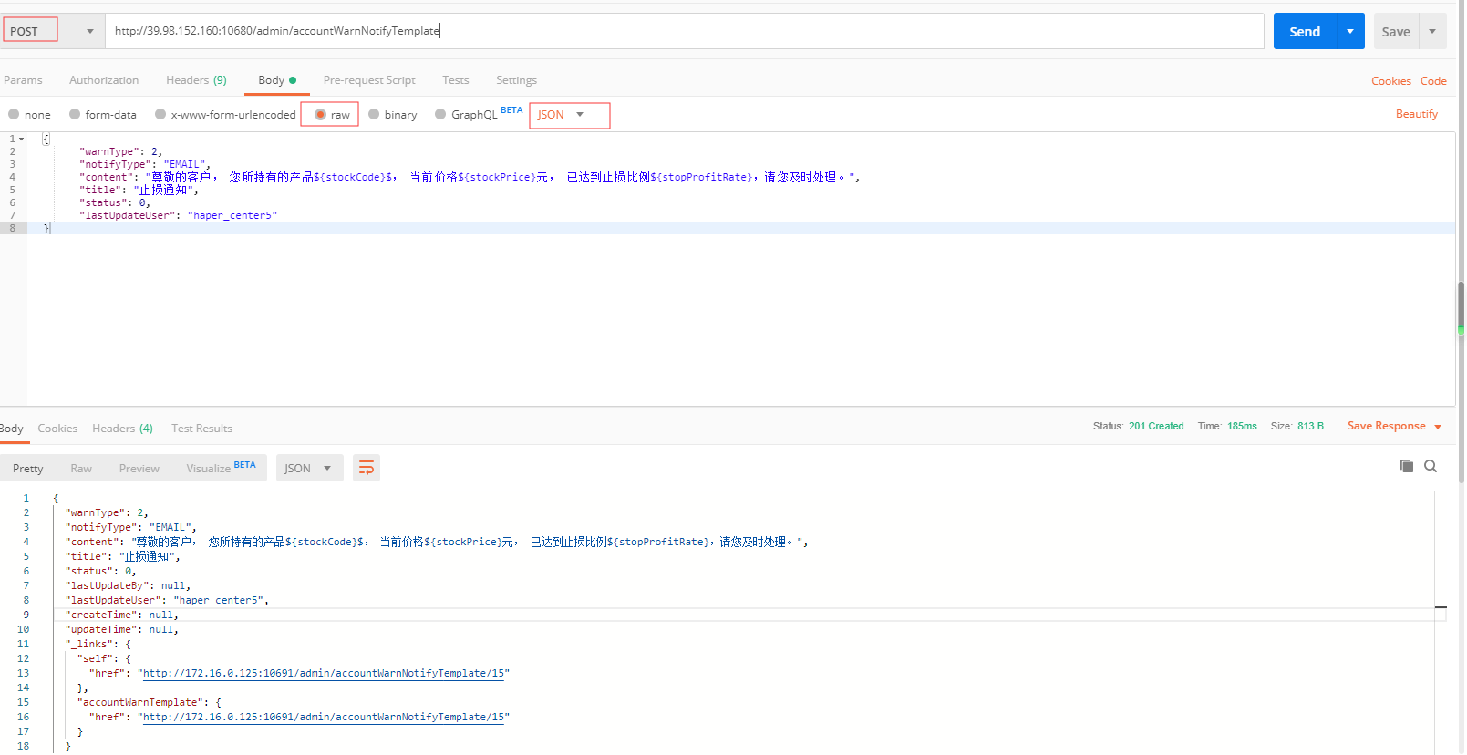Open the self href link in response
1467x755 pixels.
(324, 674)
